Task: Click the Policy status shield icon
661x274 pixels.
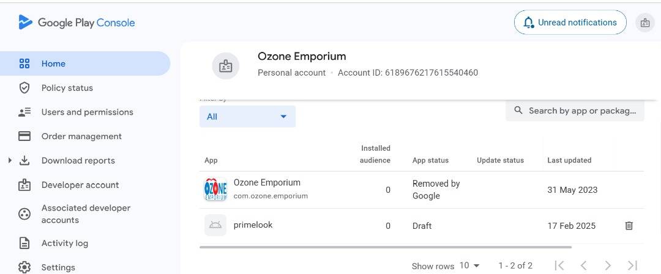Action: point(24,88)
